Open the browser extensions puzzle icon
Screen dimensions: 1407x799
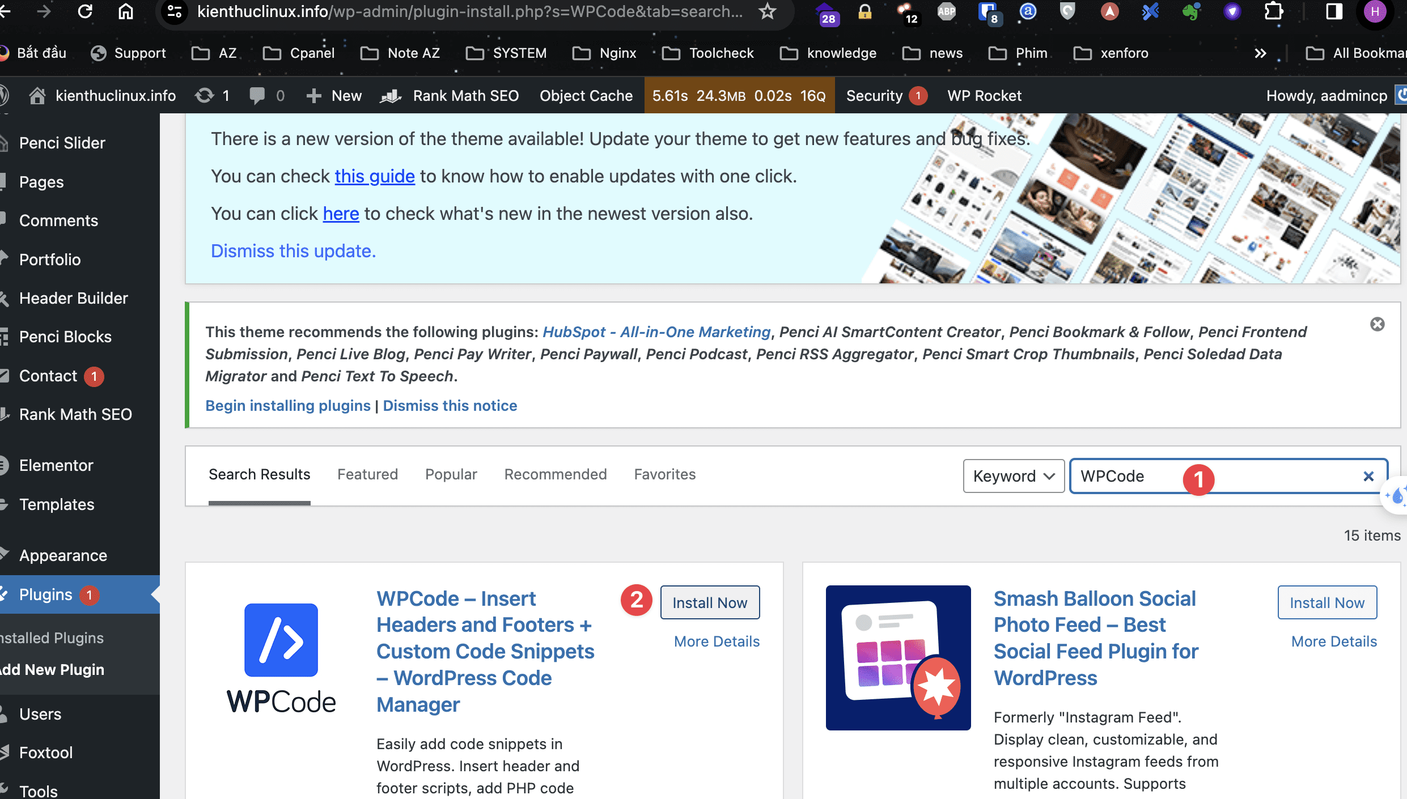pyautogui.click(x=1274, y=11)
